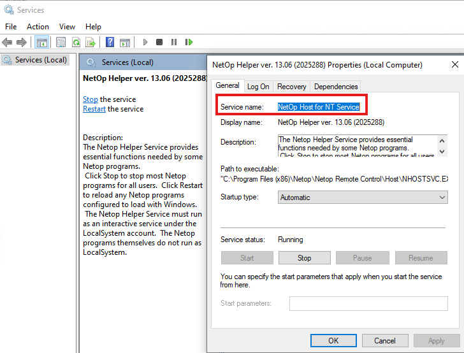Click the 'Running' service status text
This screenshot has width=464, height=353.
(x=290, y=240)
